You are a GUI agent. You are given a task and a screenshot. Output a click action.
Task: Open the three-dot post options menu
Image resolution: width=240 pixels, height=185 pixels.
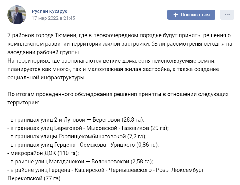coord(227,15)
